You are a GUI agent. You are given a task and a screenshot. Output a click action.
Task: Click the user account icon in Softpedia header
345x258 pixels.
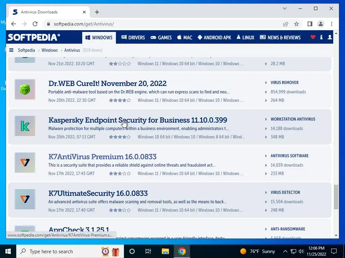point(330,37)
